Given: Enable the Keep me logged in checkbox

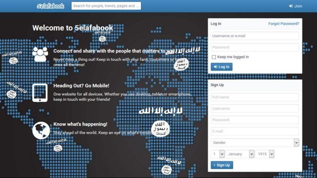Looking at the screenshot, I should pyautogui.click(x=214, y=57).
